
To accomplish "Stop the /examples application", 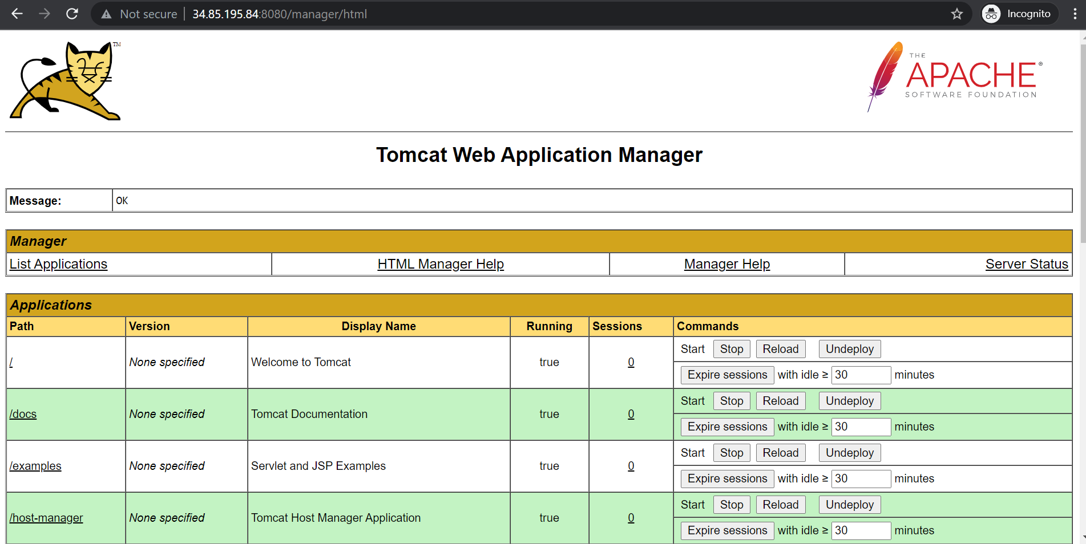I will tap(731, 453).
